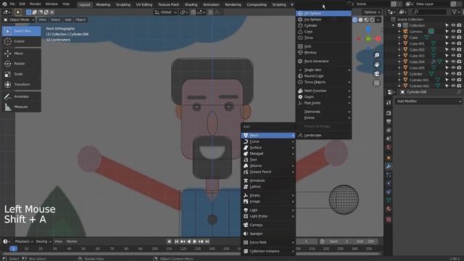This screenshot has height=261, width=464.
Task: Click timeline current frame marker 1
Action: 13,249
